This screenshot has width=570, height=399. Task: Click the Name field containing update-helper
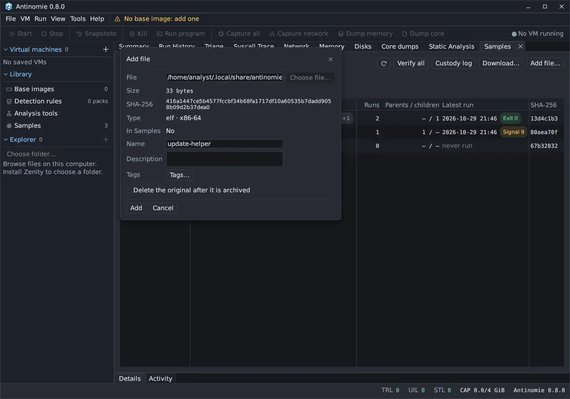pos(225,144)
